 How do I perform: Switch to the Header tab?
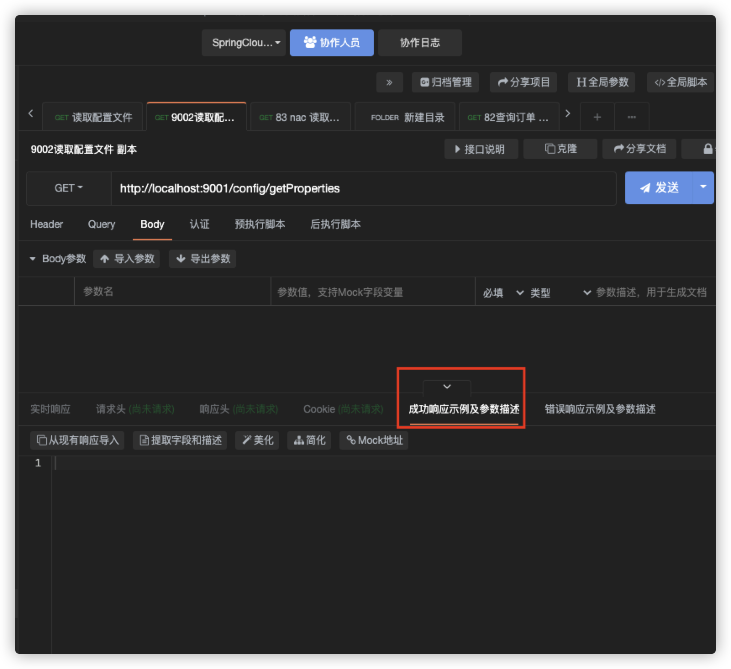point(47,224)
